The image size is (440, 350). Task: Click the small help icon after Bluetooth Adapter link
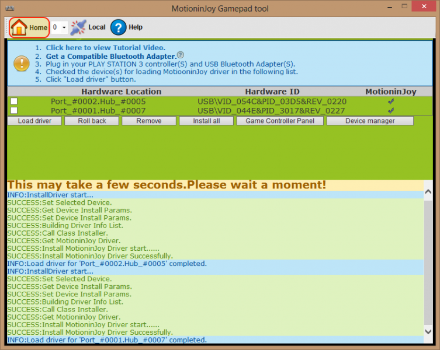(x=181, y=55)
